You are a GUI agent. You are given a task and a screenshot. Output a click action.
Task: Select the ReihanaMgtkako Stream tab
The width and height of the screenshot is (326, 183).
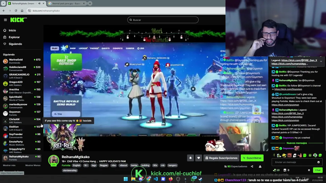(x=26, y=3)
